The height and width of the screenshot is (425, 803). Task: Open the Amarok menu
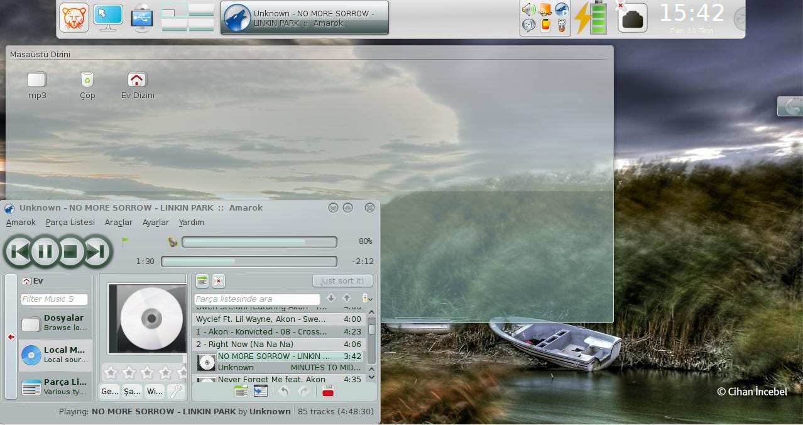[21, 223]
